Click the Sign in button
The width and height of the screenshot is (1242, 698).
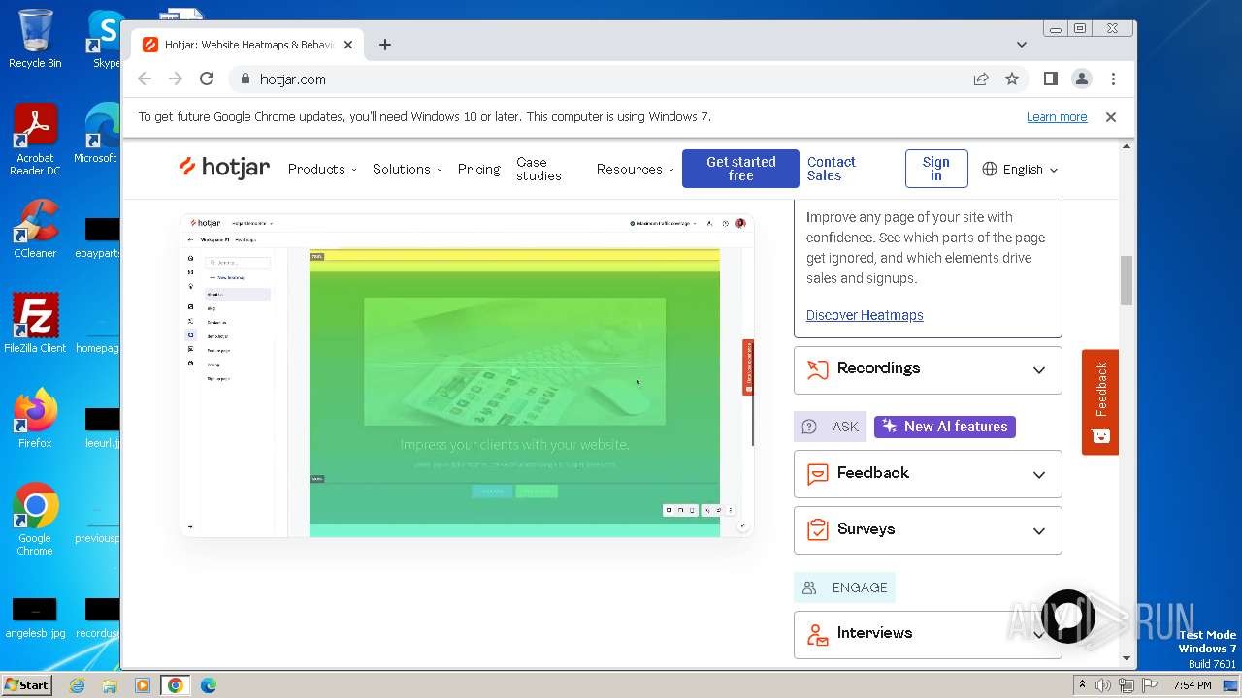(x=936, y=169)
